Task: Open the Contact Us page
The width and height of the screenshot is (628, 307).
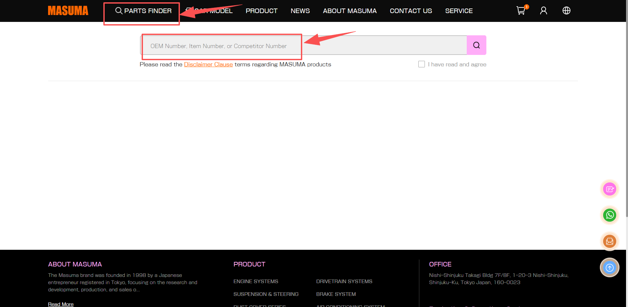Action: click(x=411, y=11)
